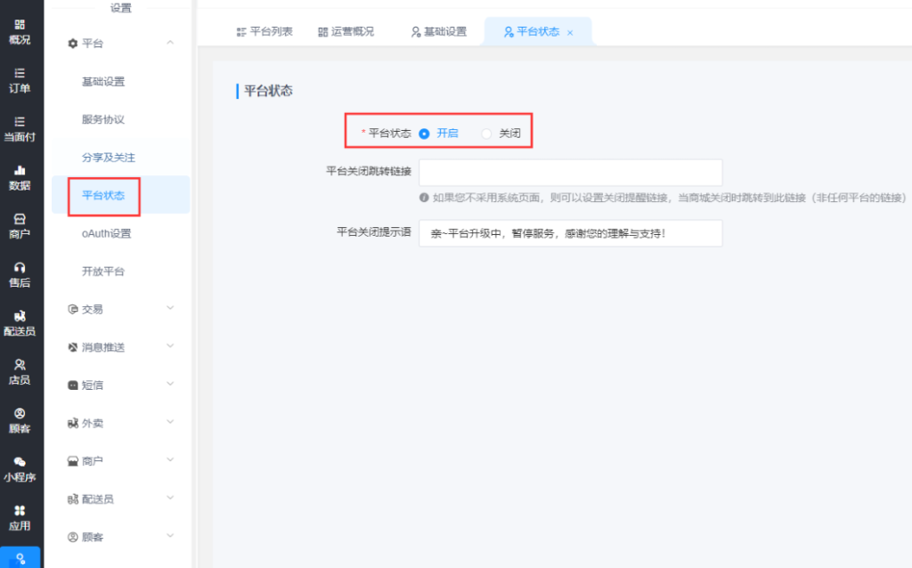
Task: Switch to the 运营概况 tab
Action: (x=346, y=32)
